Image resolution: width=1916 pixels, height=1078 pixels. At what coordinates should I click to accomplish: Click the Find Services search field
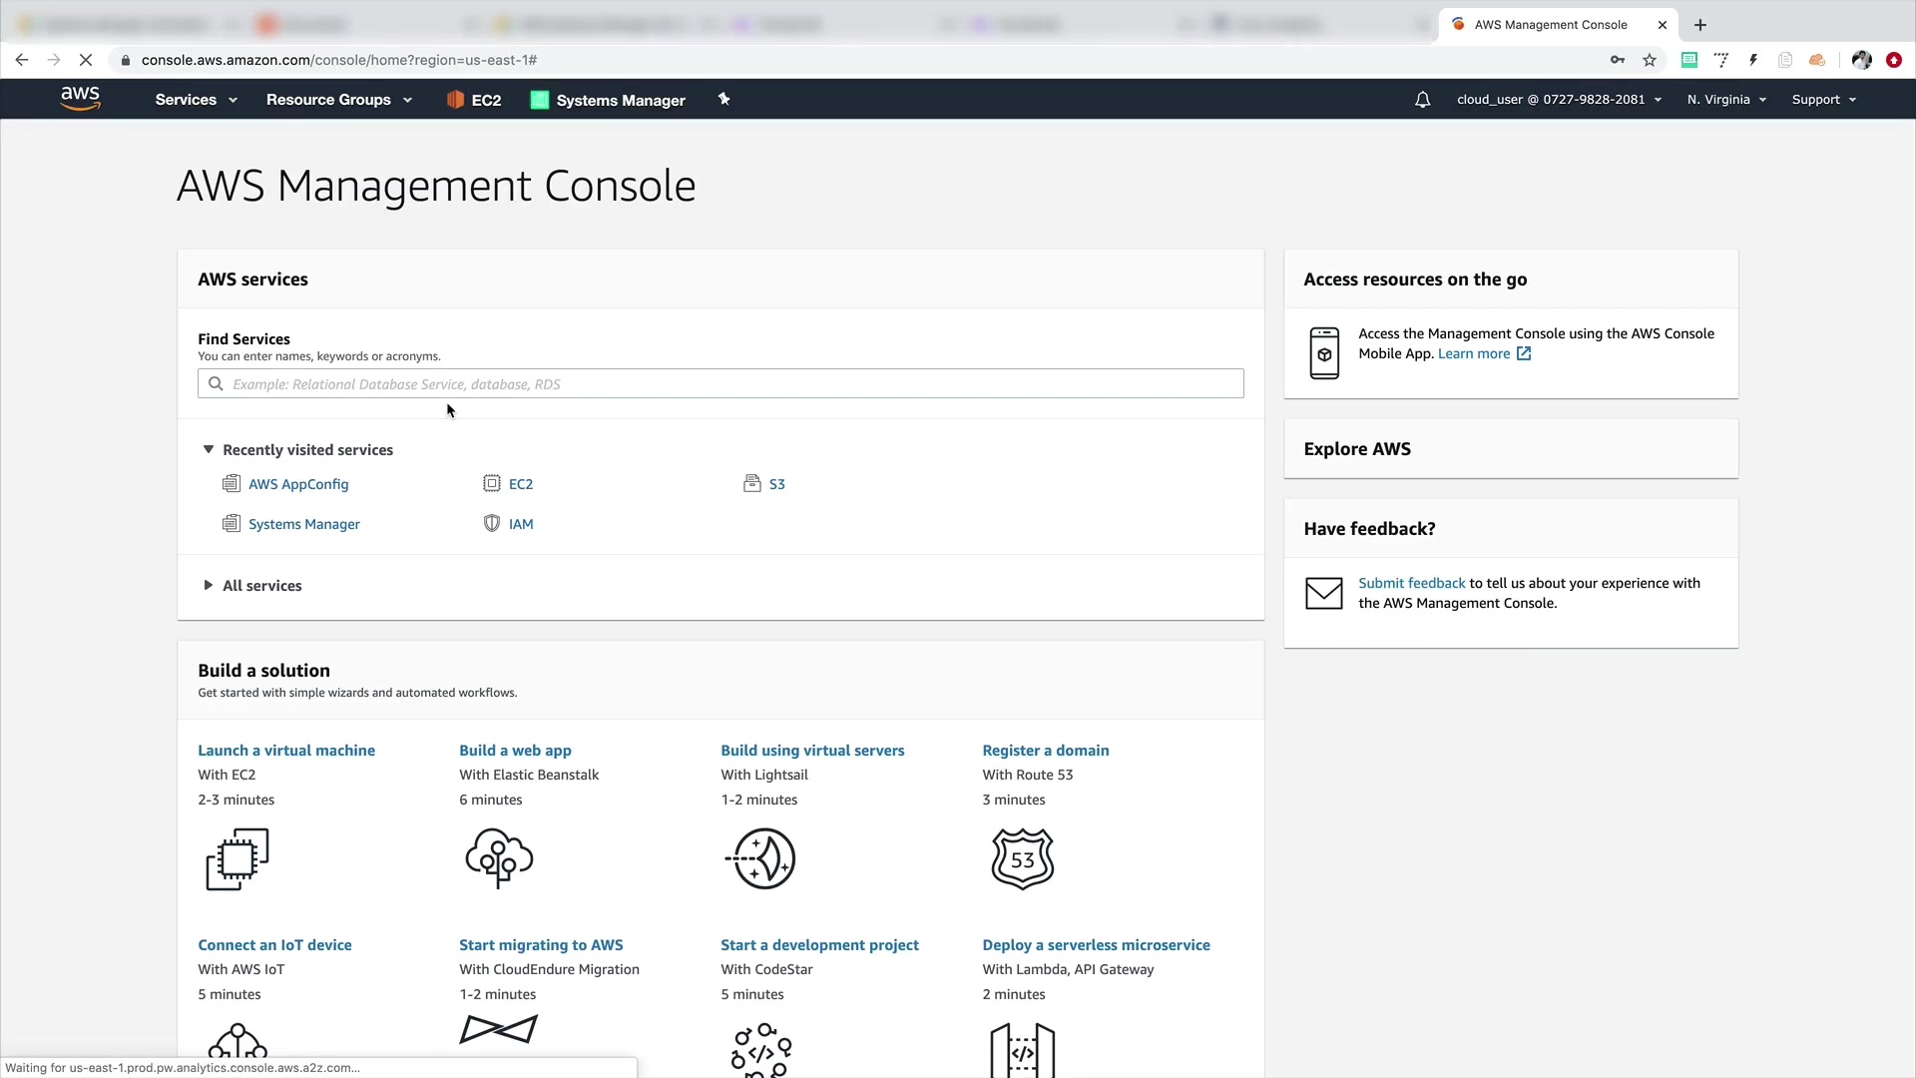coord(720,384)
